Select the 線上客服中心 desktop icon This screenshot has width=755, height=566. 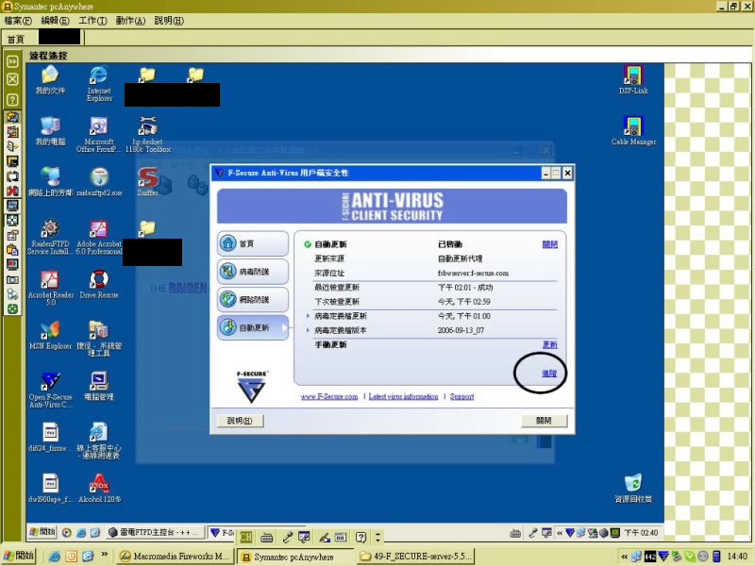99,441
